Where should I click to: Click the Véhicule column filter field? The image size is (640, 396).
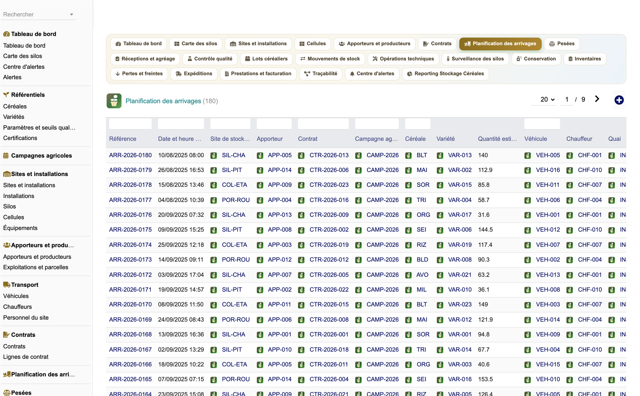(542, 124)
